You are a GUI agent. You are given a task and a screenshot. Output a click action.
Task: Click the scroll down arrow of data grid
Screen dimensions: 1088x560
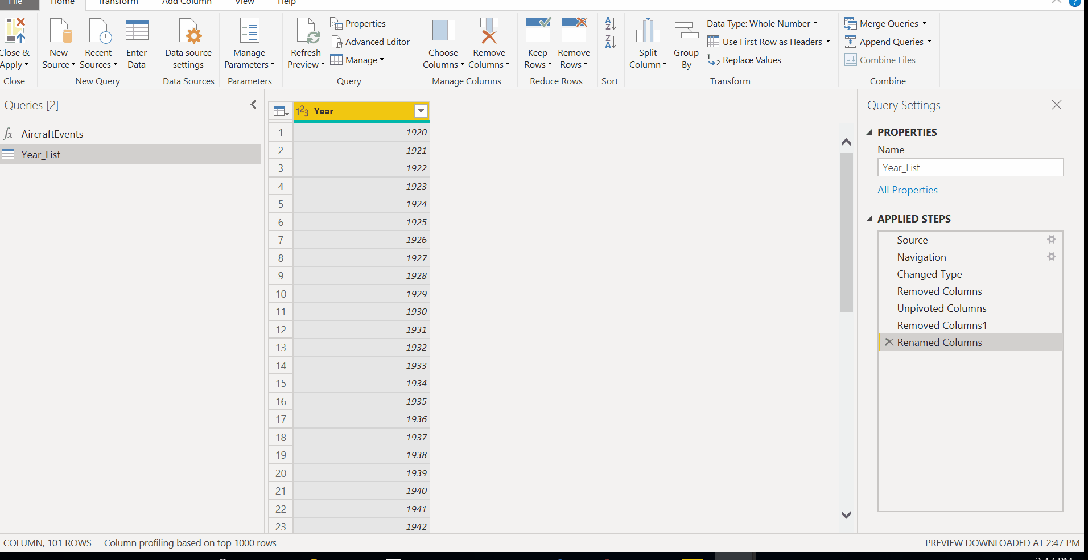click(x=846, y=514)
